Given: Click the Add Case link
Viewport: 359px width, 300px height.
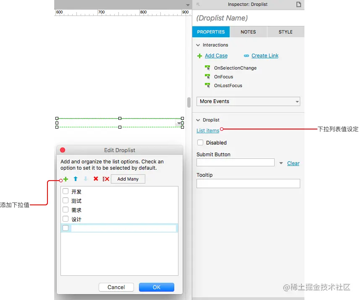Looking at the screenshot, I should click(216, 56).
